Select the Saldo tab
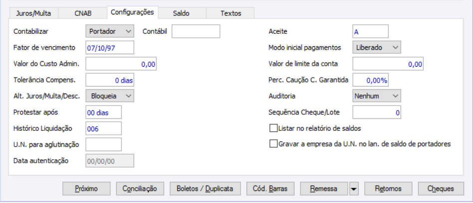 (x=182, y=13)
